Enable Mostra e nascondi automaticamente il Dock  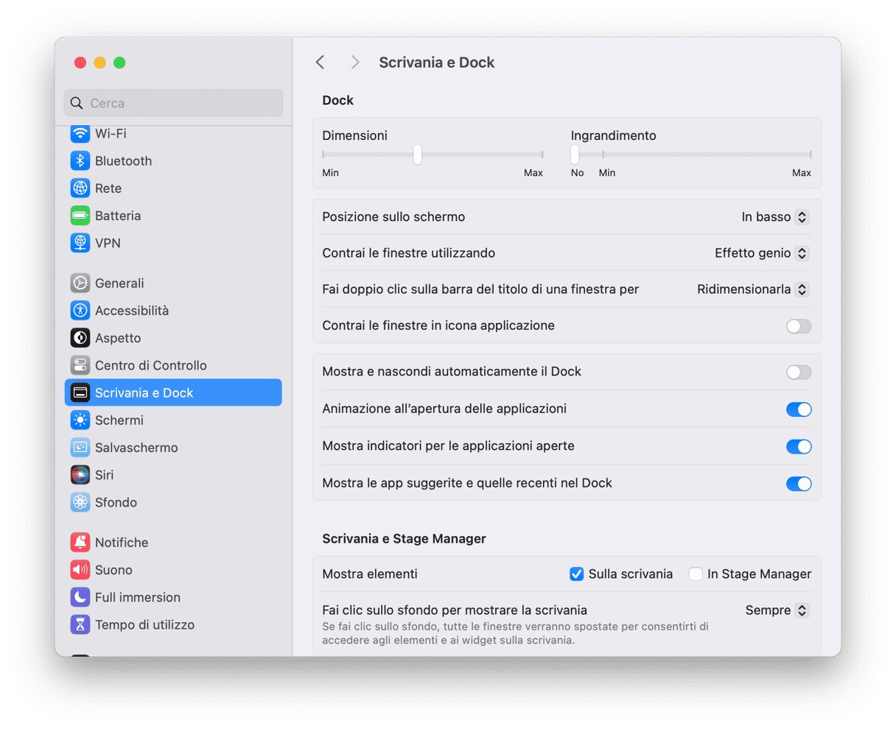(x=799, y=372)
